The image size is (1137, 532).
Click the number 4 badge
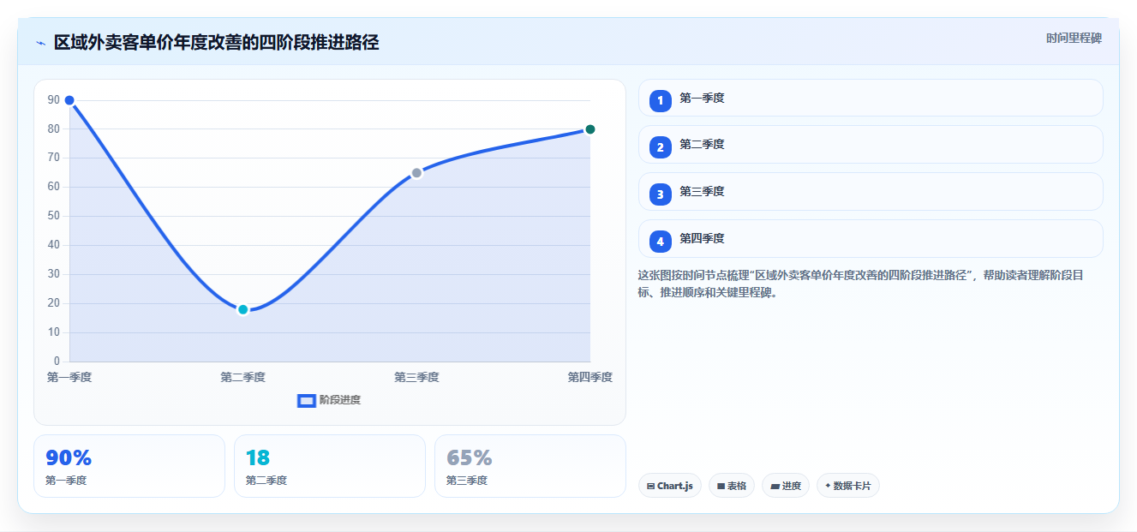click(x=661, y=242)
